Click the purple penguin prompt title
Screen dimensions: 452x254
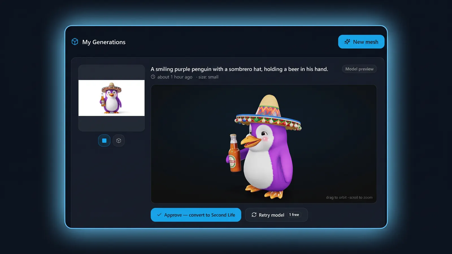coord(239,69)
